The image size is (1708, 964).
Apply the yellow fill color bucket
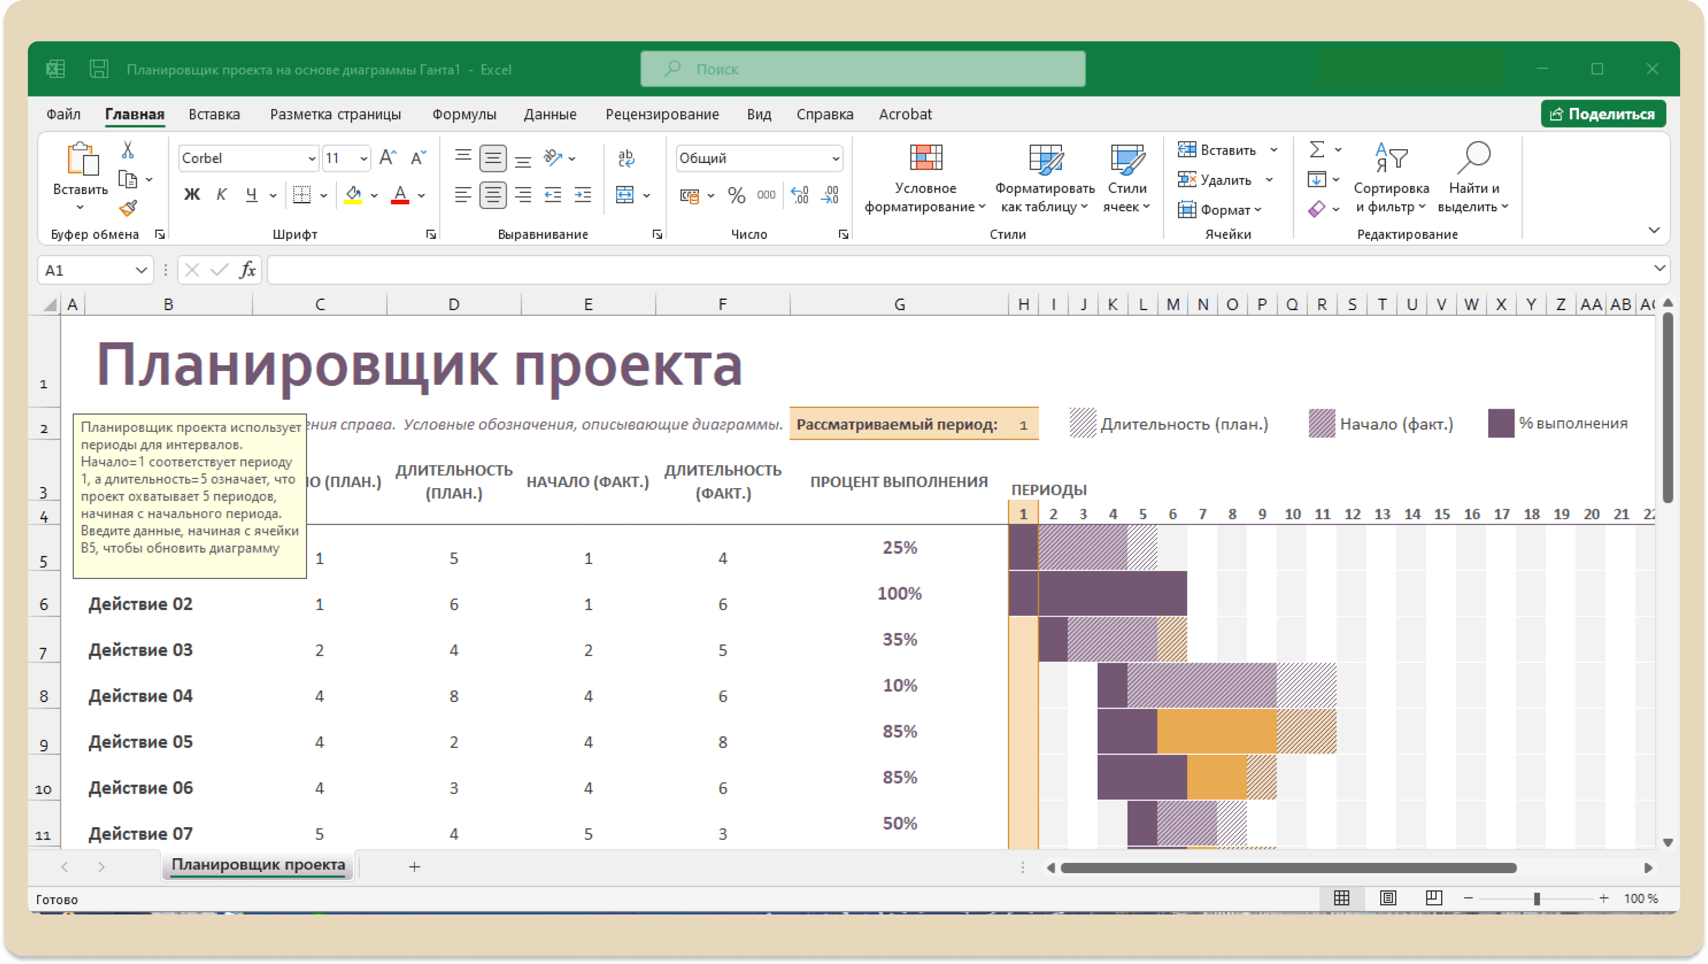353,195
